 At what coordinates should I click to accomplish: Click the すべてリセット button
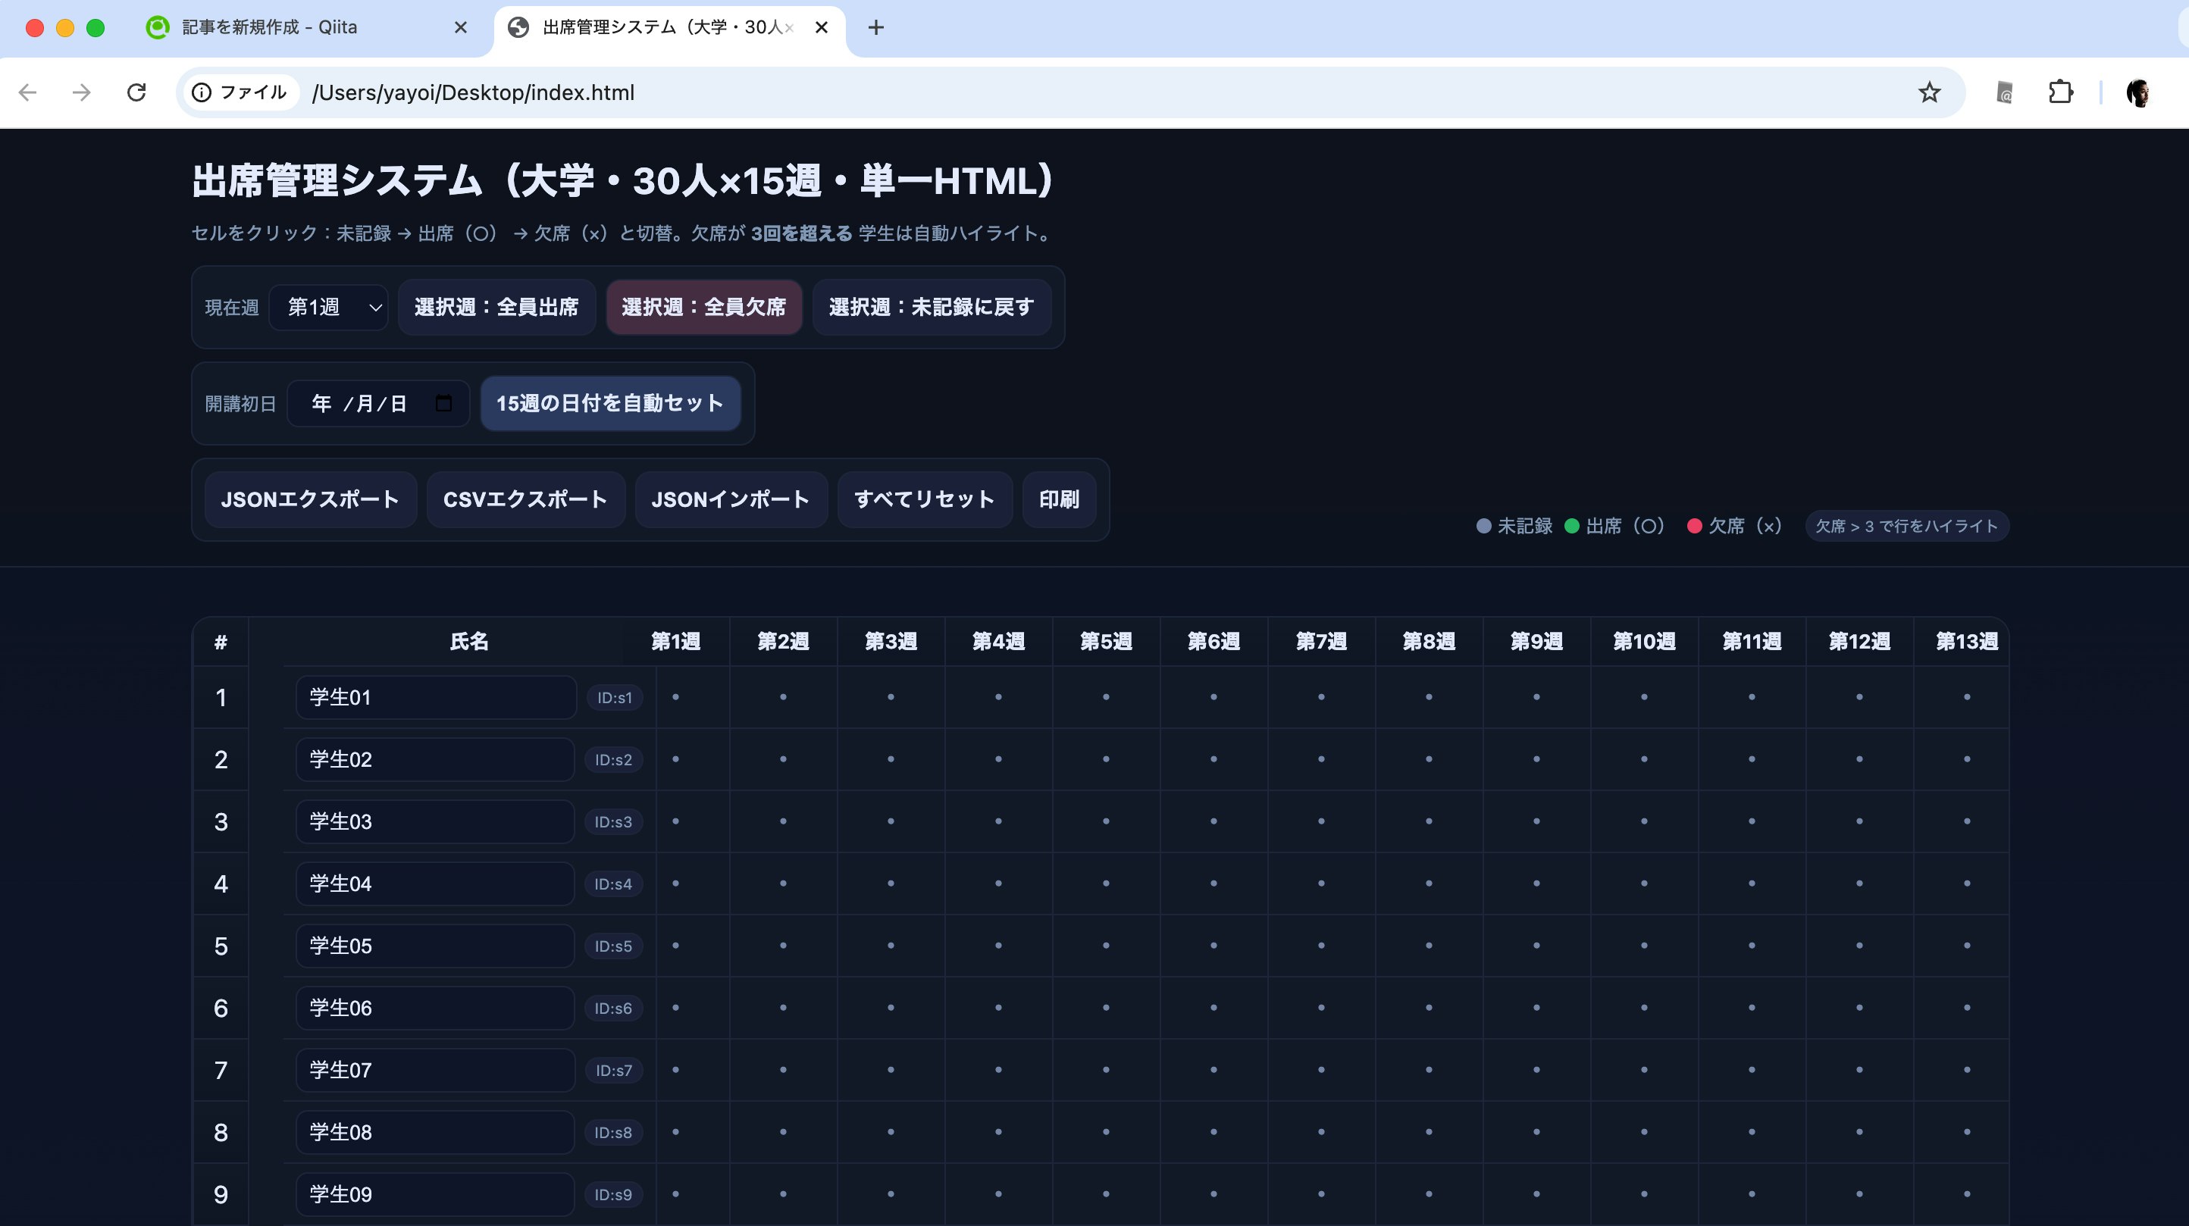(x=924, y=499)
